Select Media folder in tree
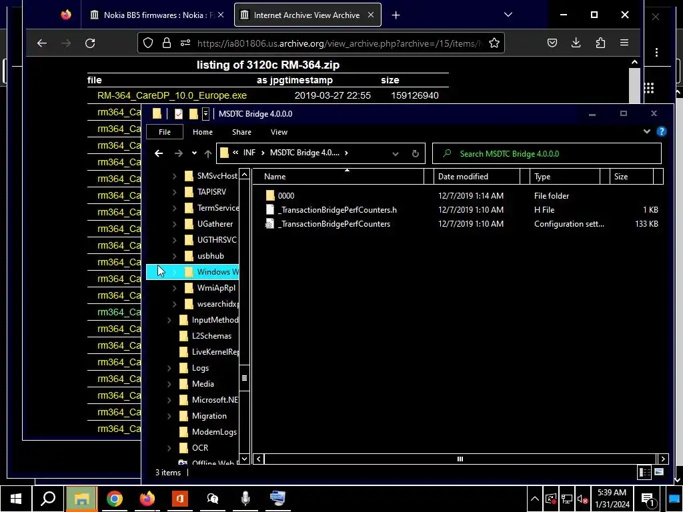Screen dimensions: 683x512 [203, 384]
